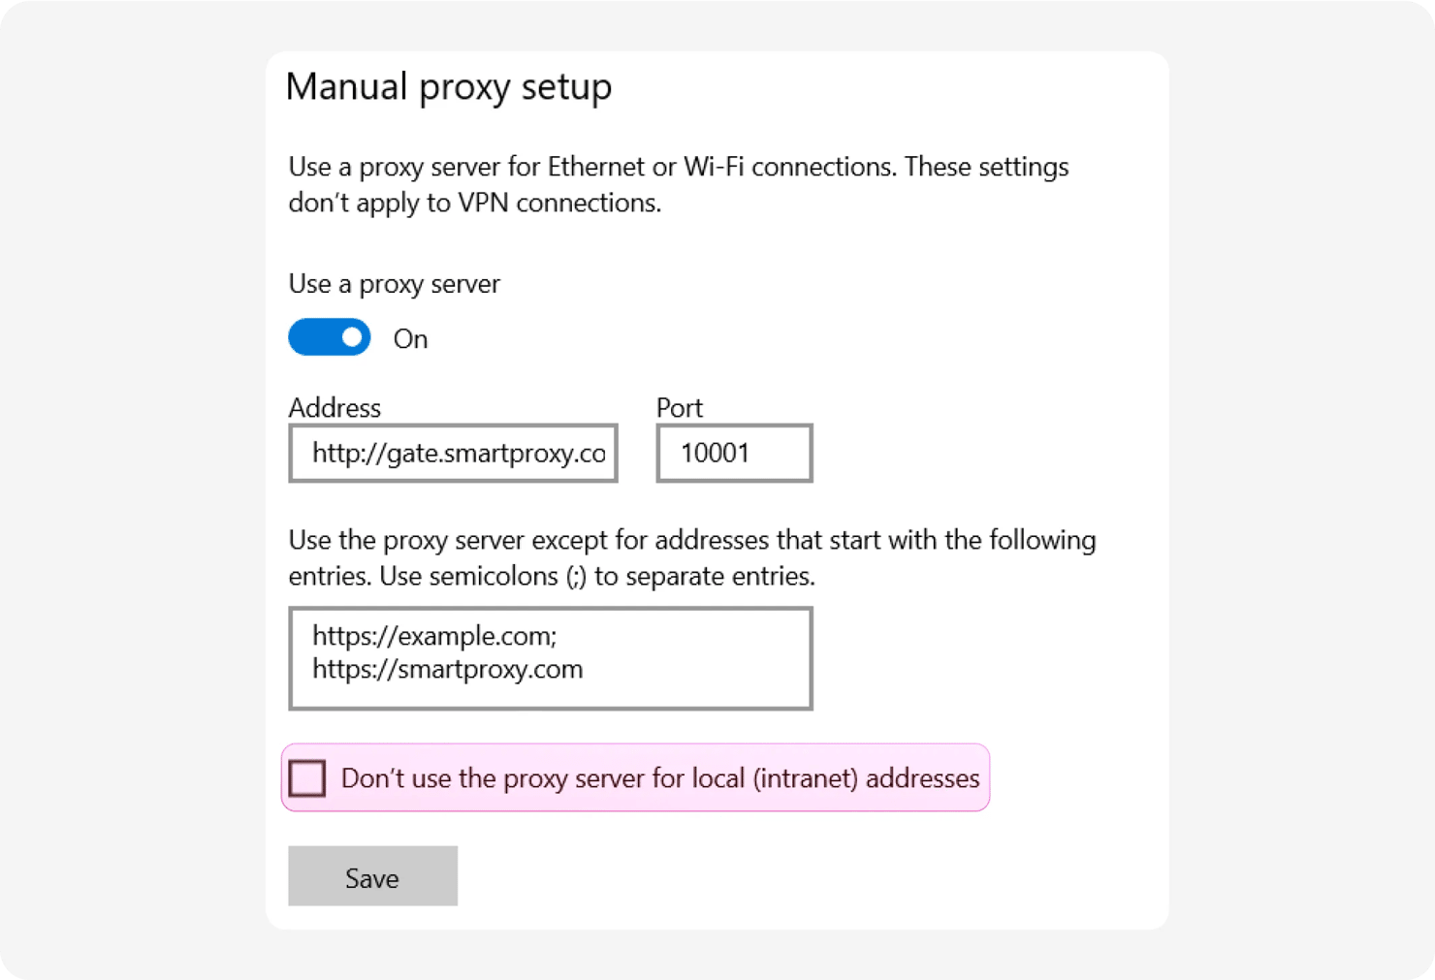This screenshot has width=1435, height=980.
Task: Click the "Use a proxy server" label
Action: (x=394, y=284)
